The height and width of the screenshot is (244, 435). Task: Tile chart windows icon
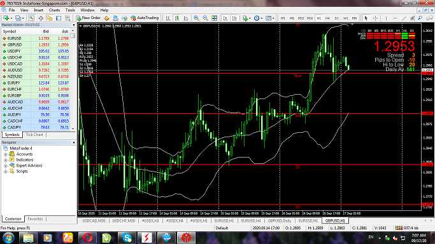pyautogui.click(x=214, y=18)
